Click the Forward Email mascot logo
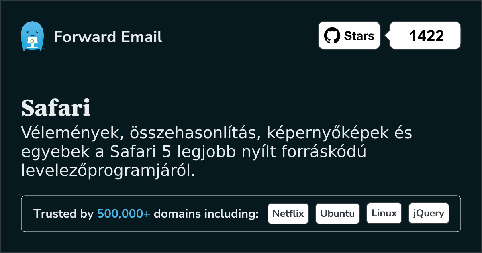The image size is (482, 253). [32, 37]
